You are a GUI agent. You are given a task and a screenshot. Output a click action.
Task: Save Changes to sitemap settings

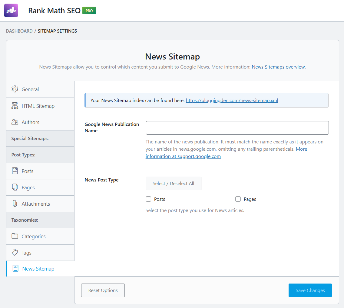coord(310,290)
